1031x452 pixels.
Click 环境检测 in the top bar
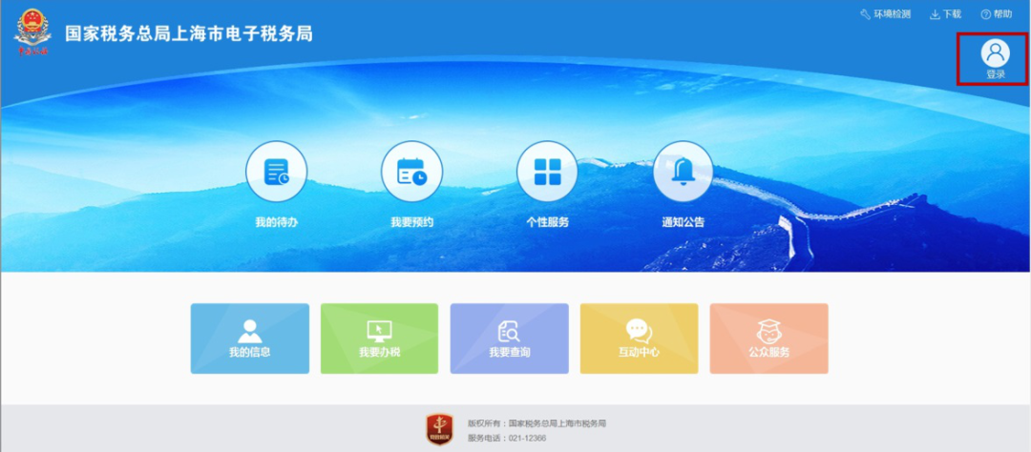(886, 14)
